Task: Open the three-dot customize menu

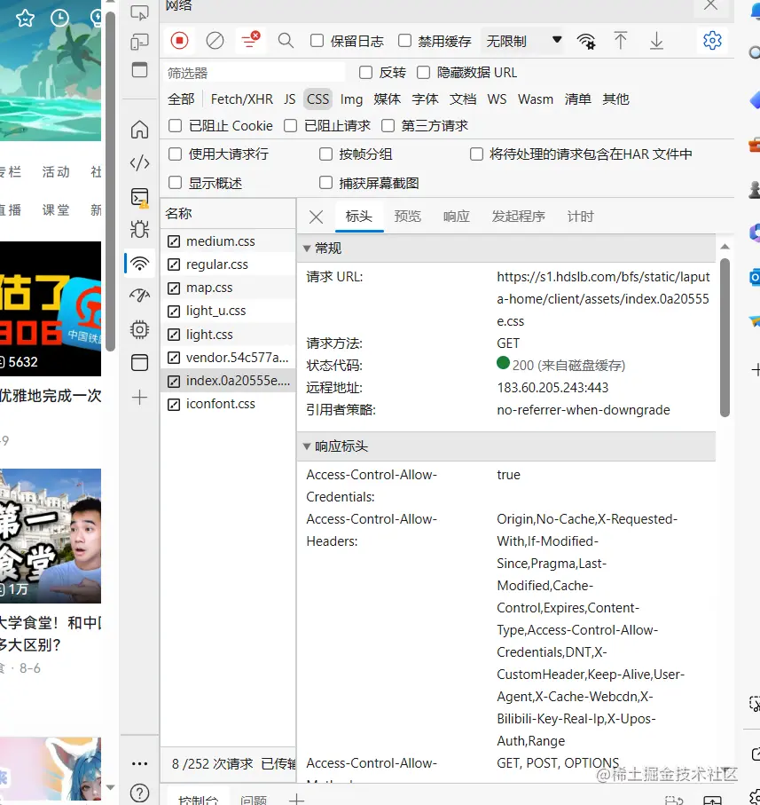Action: coord(139,763)
